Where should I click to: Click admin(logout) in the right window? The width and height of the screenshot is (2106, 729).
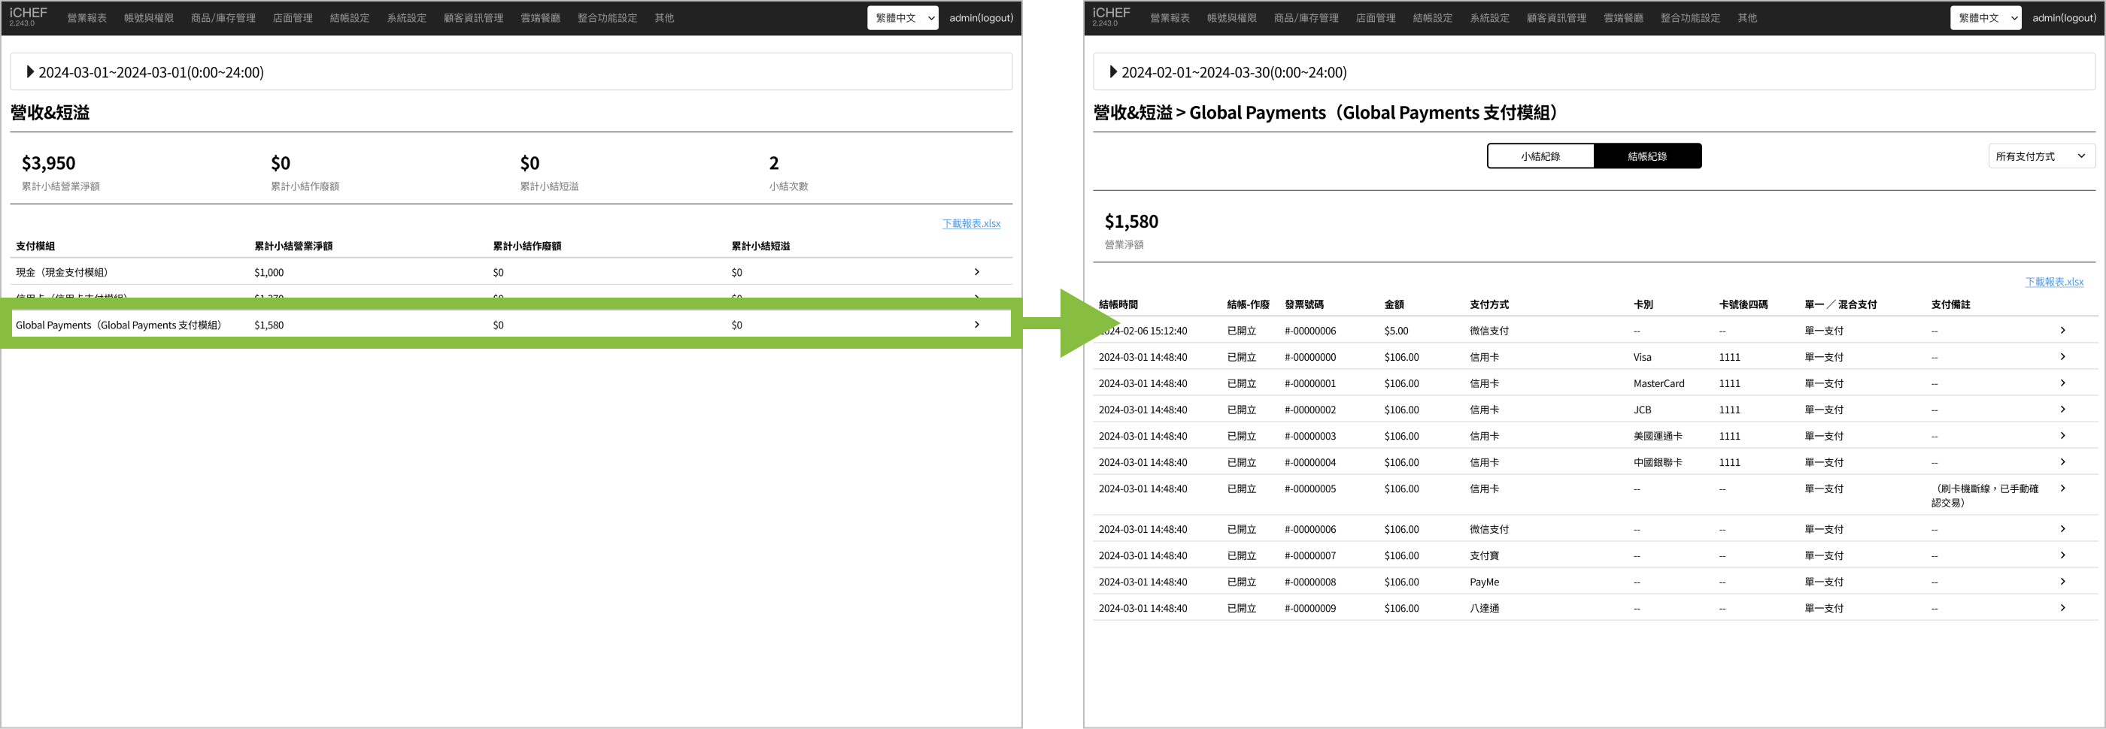(x=2063, y=18)
